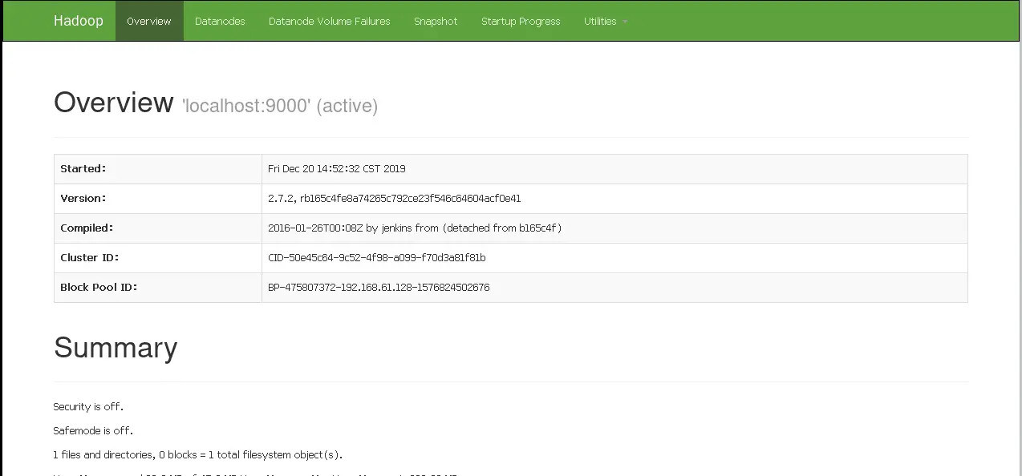View the Startup Progress tab
1022x476 pixels.
[521, 21]
